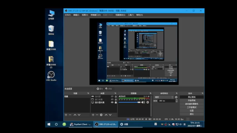Image resolution: width=237 pixels, height=133 pixels.
Task: Add a new scene with the Scenes plus icon
Action: pos(66,115)
